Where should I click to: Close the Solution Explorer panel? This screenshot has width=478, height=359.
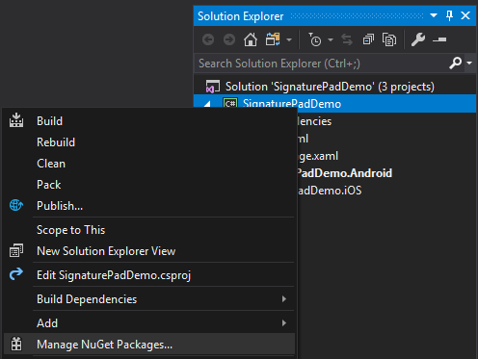click(465, 15)
